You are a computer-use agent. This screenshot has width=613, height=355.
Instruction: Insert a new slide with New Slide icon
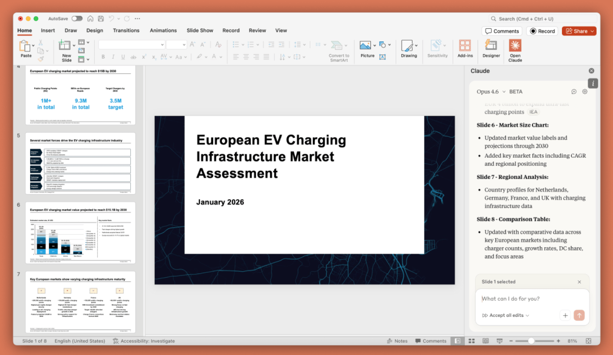click(x=65, y=46)
